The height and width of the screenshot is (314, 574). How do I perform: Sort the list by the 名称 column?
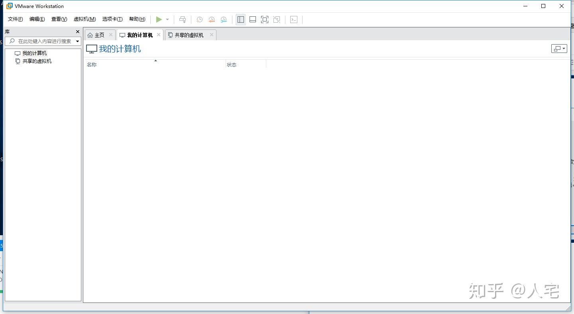(x=155, y=64)
